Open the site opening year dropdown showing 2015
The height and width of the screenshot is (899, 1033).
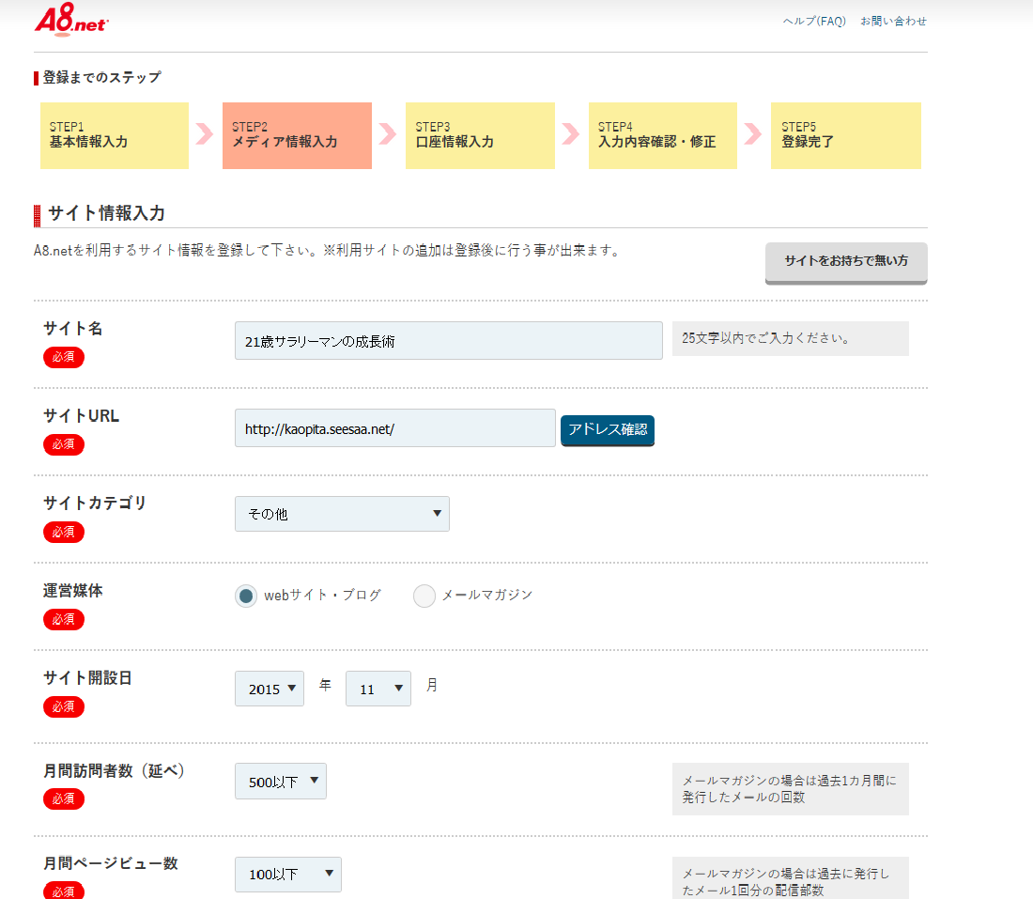coord(269,689)
